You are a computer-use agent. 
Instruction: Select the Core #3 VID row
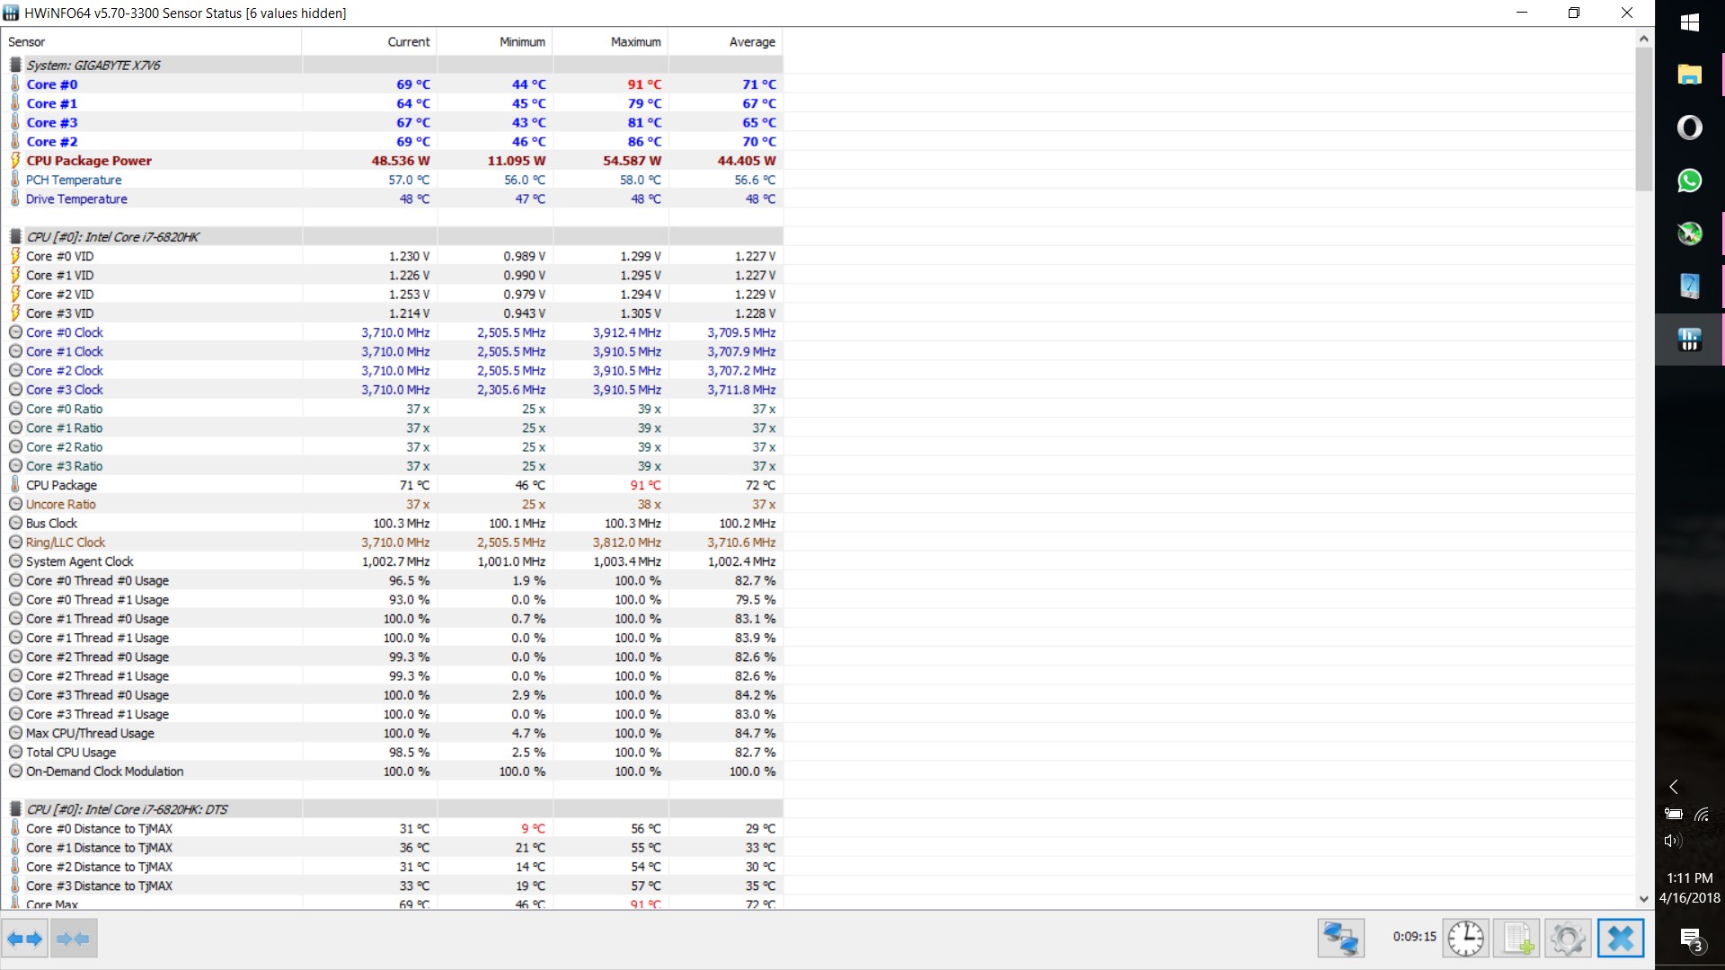[x=392, y=313]
